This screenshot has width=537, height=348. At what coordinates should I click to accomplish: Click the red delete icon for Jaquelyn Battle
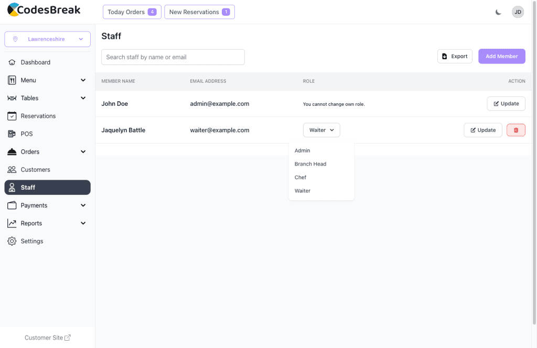click(515, 130)
